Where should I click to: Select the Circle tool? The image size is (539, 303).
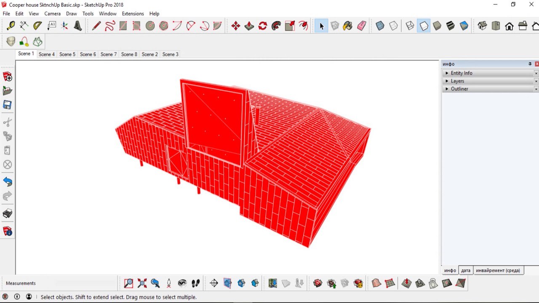pos(150,26)
